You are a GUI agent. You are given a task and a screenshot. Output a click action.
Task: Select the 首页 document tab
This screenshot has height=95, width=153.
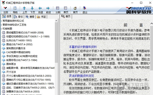point(66,16)
